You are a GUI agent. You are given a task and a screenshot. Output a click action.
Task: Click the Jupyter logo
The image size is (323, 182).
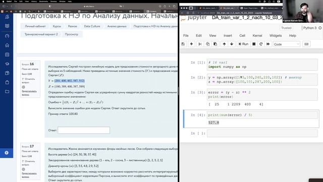pyautogui.click(x=194, y=18)
